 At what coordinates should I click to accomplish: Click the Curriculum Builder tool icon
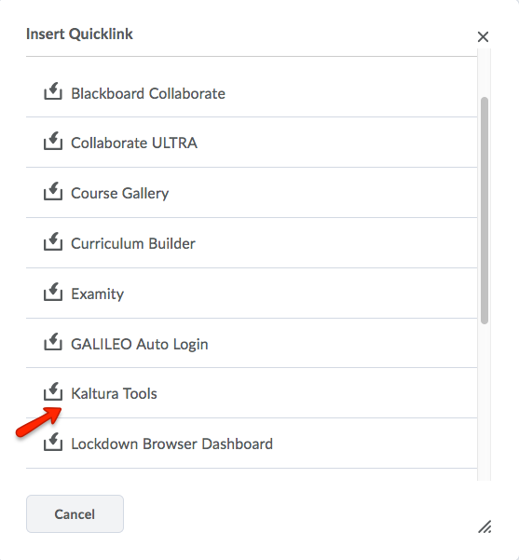click(53, 241)
